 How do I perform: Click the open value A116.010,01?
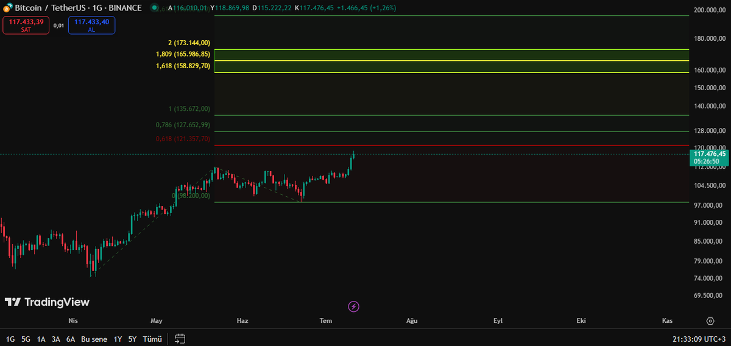[x=188, y=8]
